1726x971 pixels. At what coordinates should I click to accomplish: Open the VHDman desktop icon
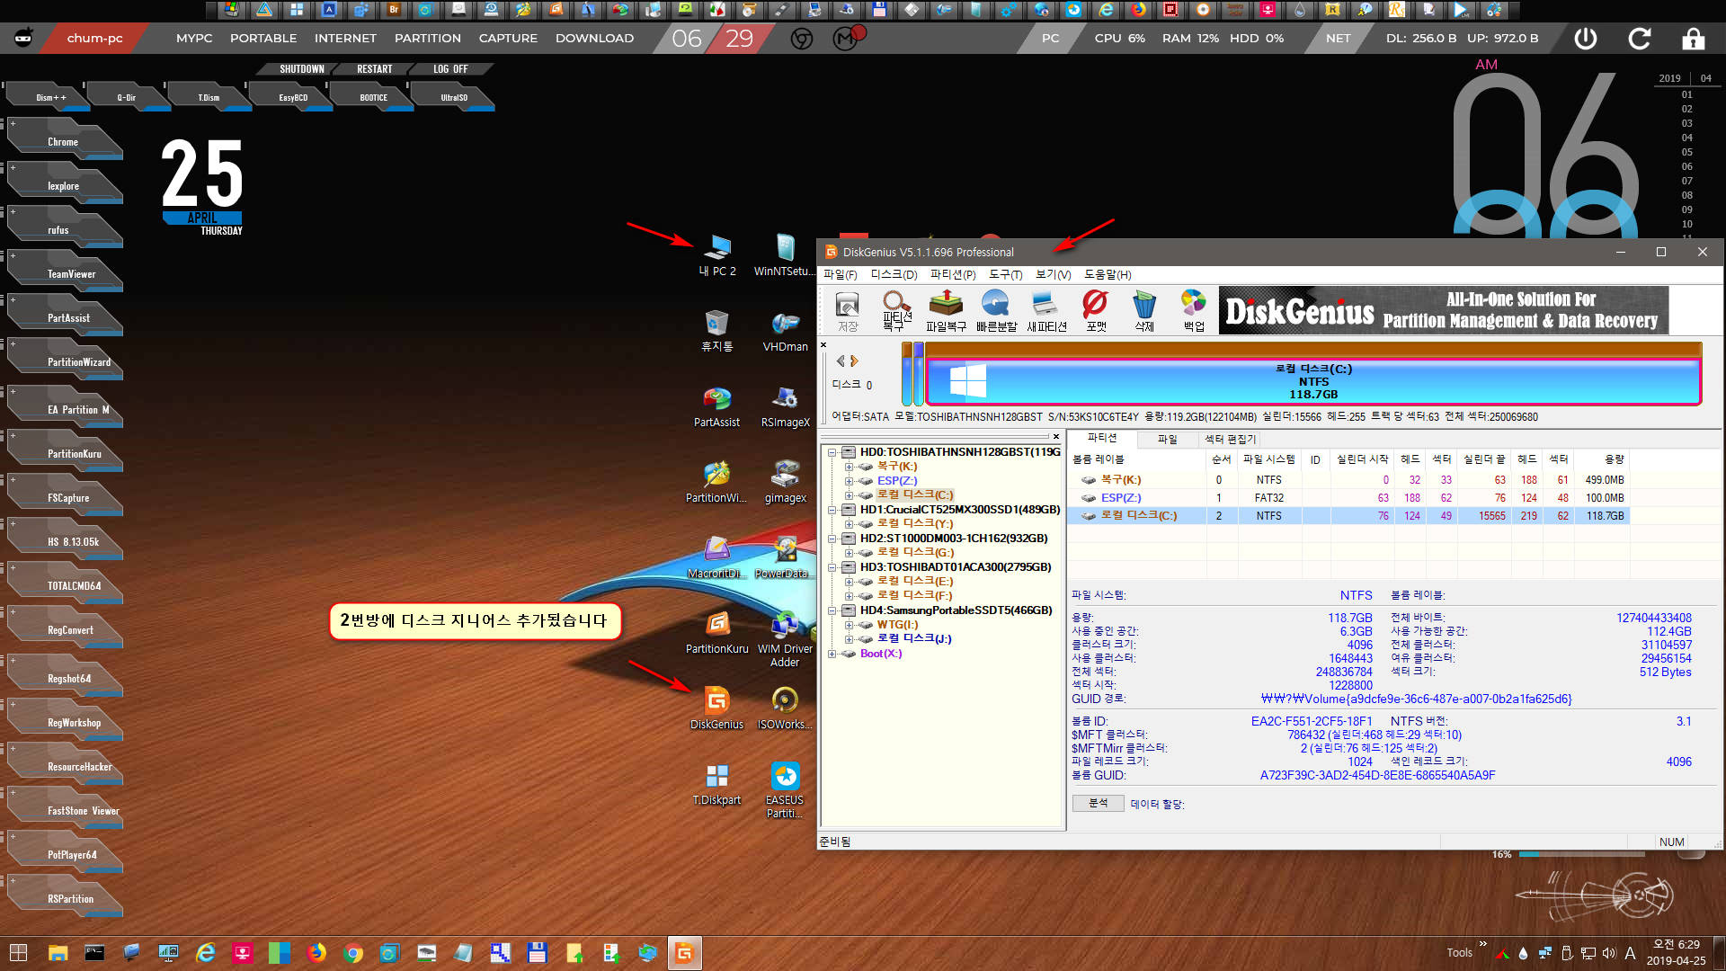785,330
